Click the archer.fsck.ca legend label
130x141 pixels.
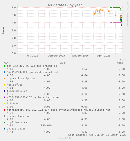pos(18,116)
